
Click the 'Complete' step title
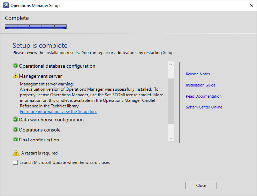coord(17,18)
